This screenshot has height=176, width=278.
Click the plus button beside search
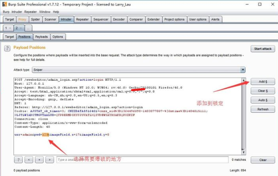[x=39, y=160]
